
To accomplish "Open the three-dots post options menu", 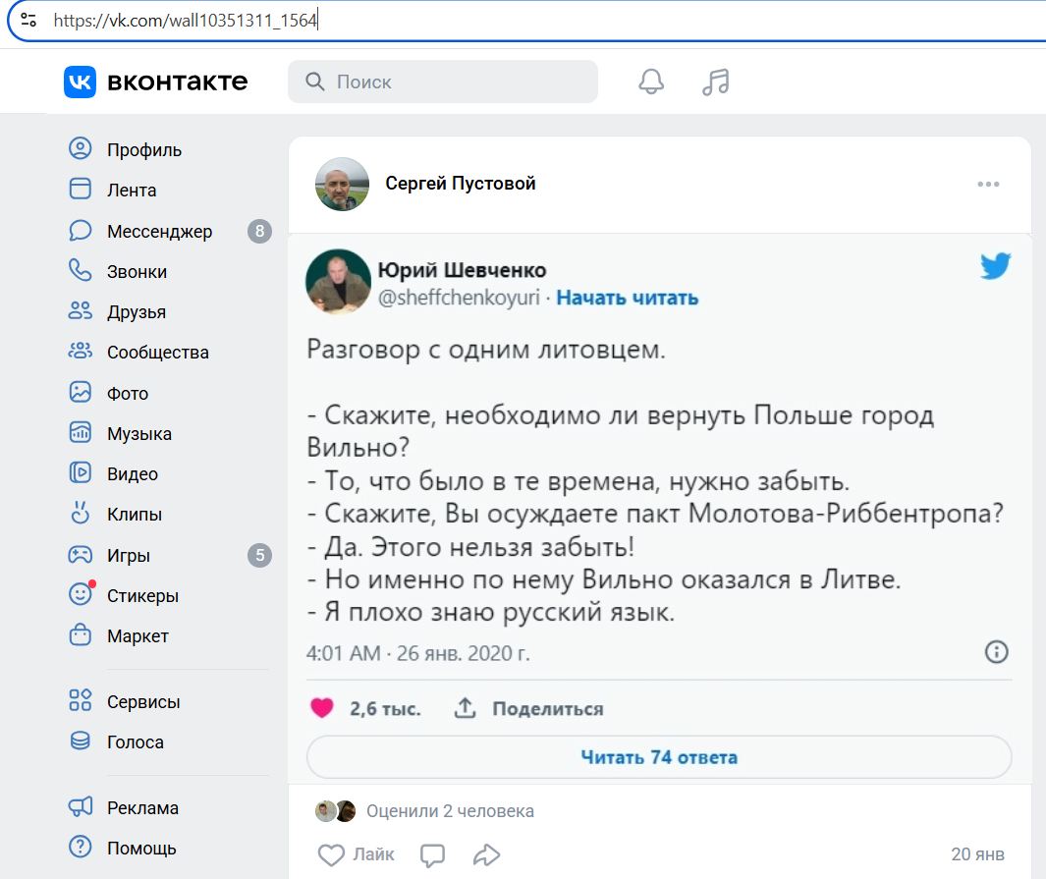I will click(988, 184).
